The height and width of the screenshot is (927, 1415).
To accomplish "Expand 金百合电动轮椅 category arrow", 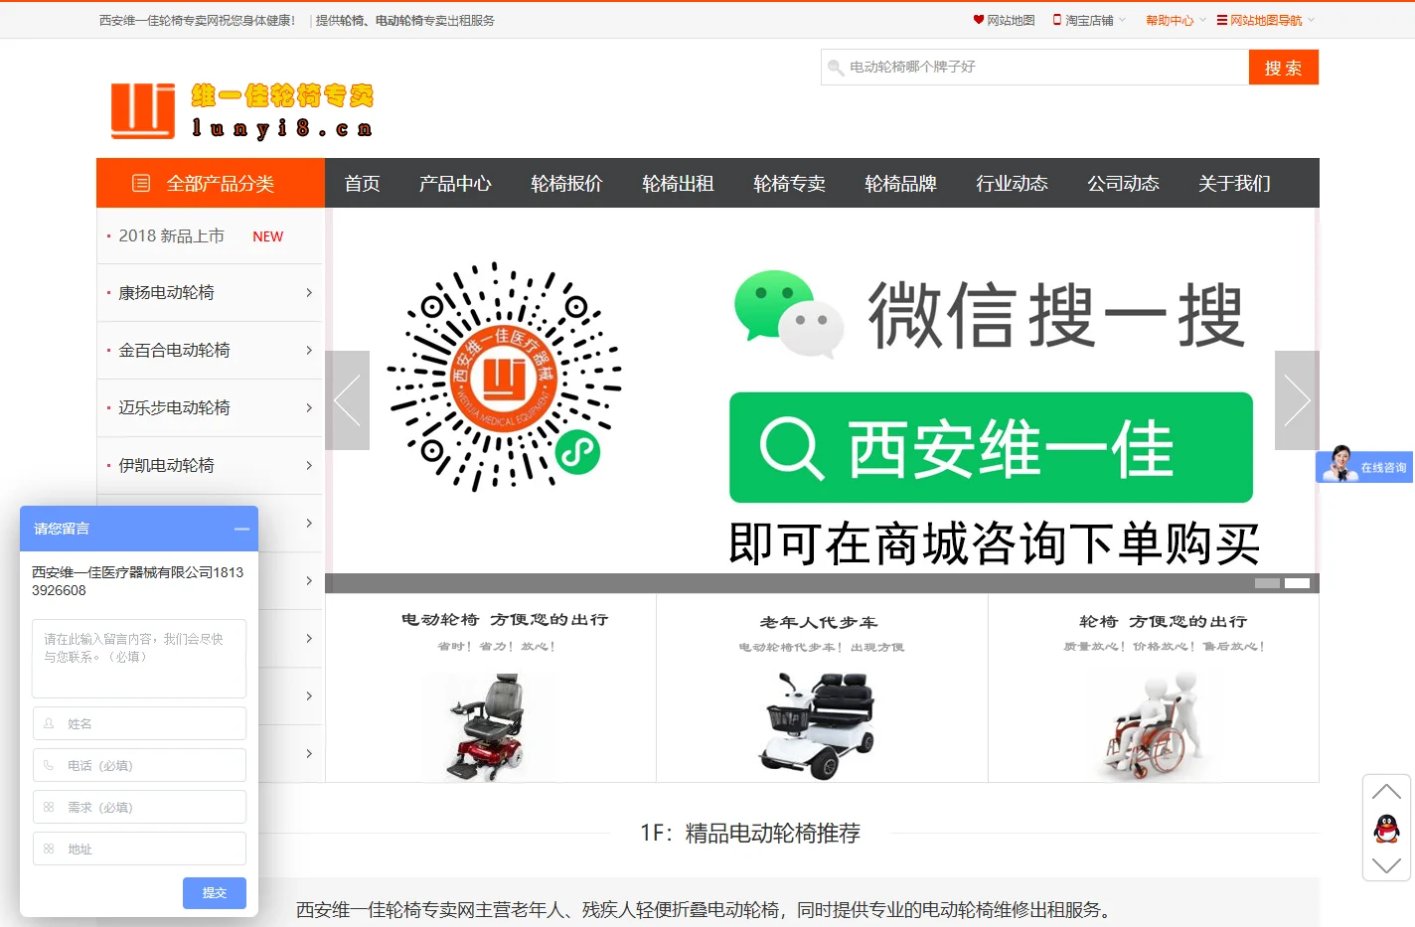I will 309,351.
